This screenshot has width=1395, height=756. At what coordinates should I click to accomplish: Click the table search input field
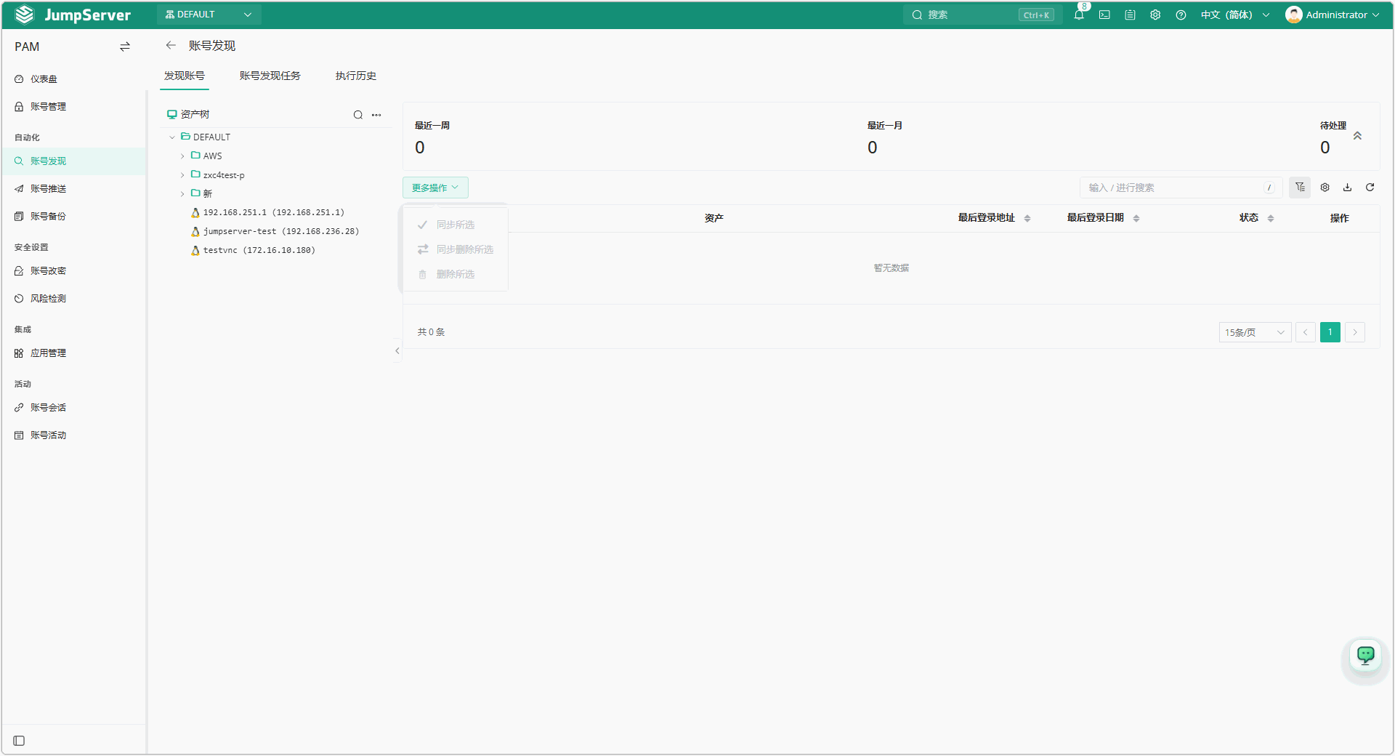click(1181, 188)
